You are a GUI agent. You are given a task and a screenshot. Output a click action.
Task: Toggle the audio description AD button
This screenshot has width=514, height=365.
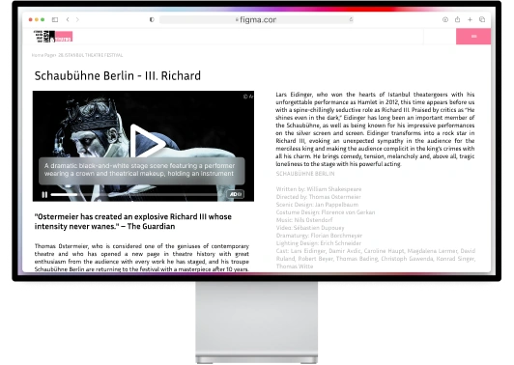[236, 194]
